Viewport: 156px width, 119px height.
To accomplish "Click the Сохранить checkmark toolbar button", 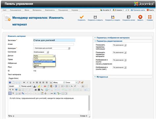I will point(82,18).
